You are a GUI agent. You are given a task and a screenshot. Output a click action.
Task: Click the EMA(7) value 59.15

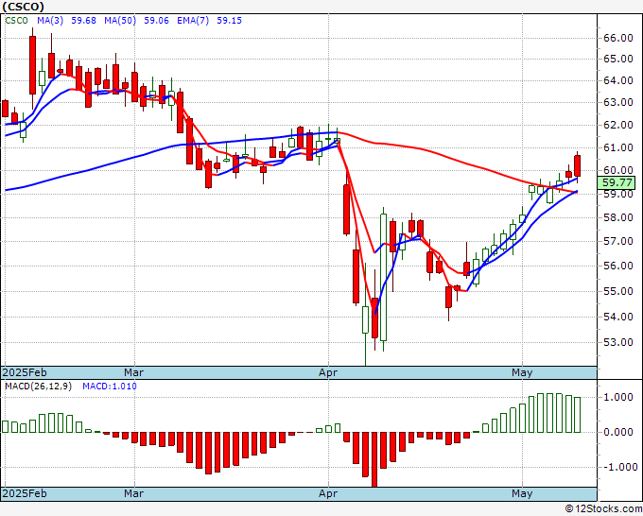(x=229, y=21)
